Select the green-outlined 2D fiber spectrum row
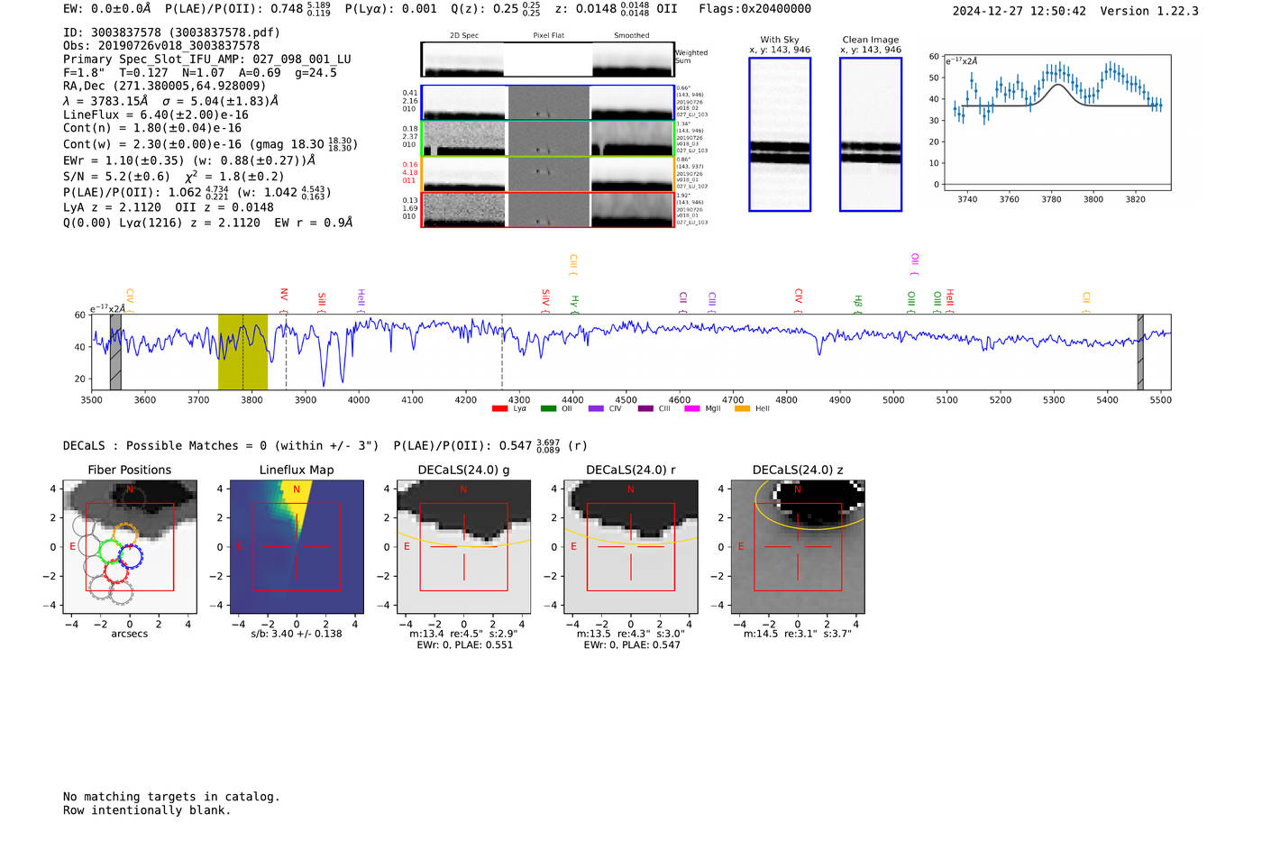The width and height of the screenshot is (1262, 859). point(548,139)
